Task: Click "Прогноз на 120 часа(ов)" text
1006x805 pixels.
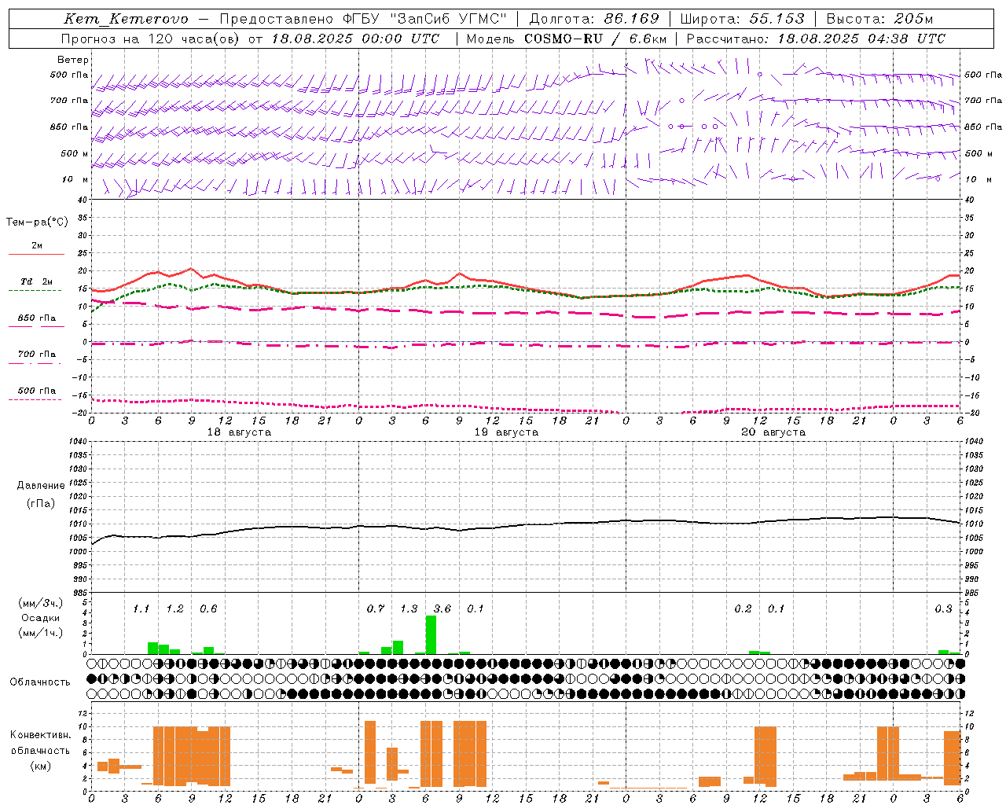Action: click(152, 39)
